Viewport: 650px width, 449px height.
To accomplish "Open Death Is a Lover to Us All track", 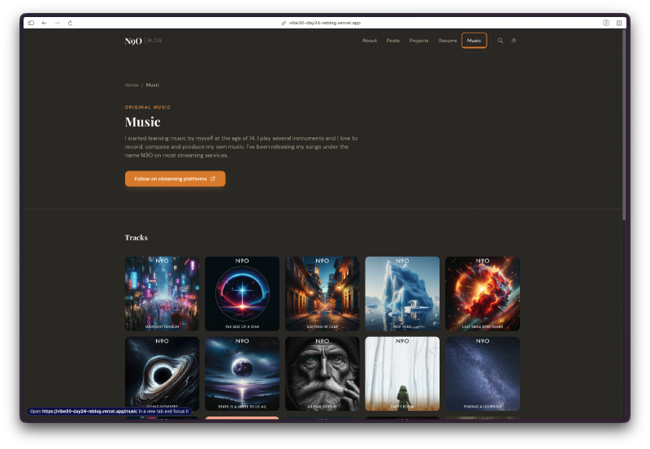I will [242, 373].
